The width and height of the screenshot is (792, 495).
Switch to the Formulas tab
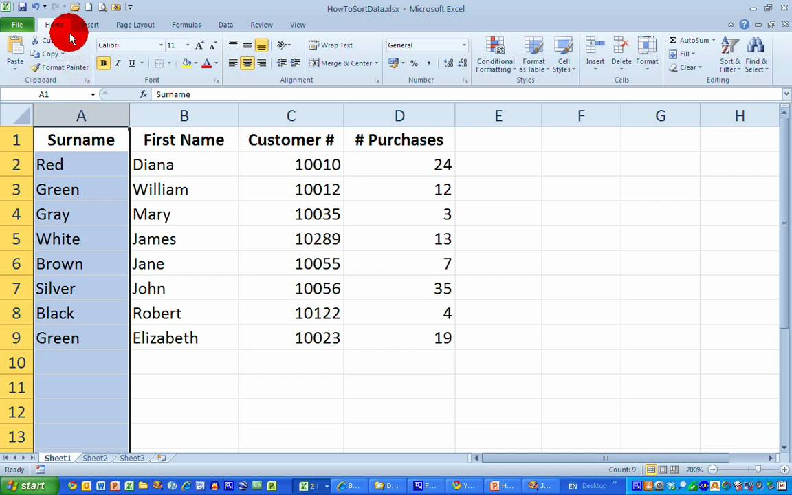click(186, 24)
